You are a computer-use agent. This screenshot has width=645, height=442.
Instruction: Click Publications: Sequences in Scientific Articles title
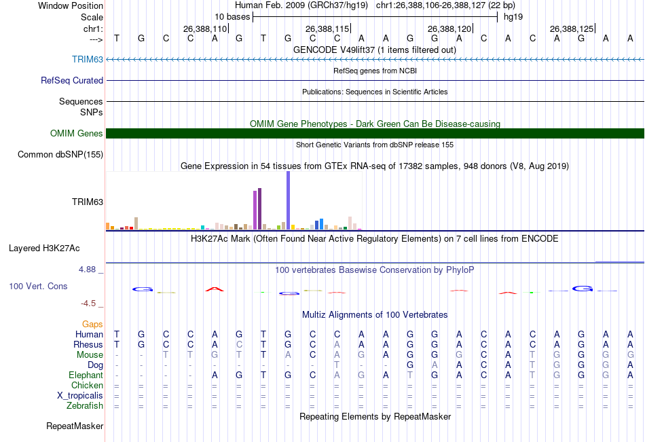tap(375, 92)
